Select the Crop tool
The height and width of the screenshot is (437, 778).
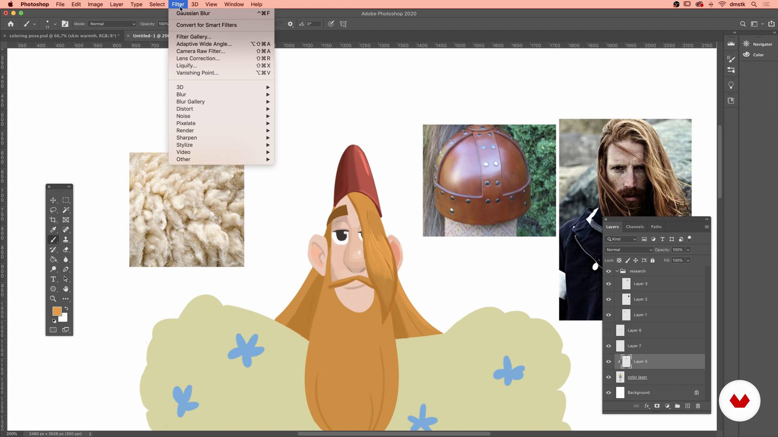pyautogui.click(x=53, y=220)
